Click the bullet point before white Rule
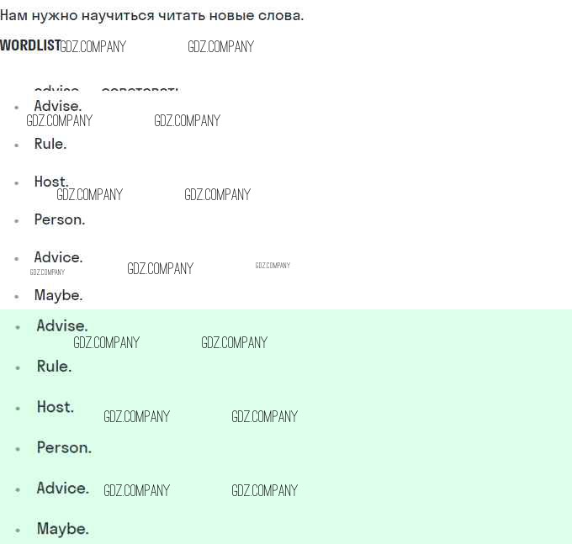This screenshot has height=544, width=572. (x=17, y=145)
